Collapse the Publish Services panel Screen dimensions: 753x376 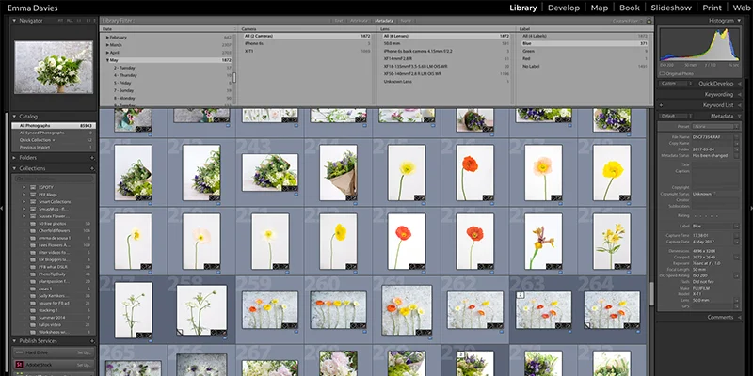(x=14, y=341)
